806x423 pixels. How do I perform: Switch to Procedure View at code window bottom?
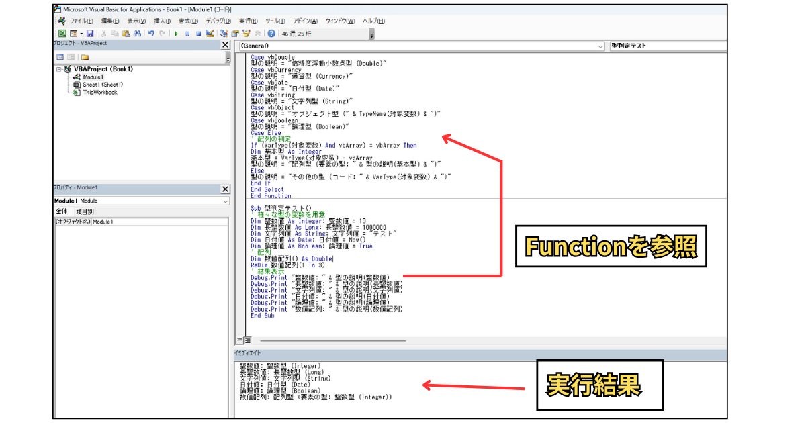(x=239, y=340)
